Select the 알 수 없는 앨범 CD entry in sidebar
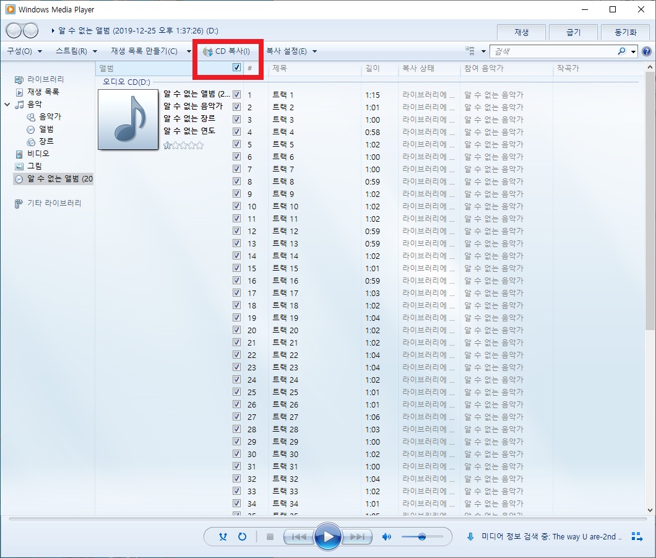Image resolution: width=656 pixels, height=558 pixels. coord(54,179)
